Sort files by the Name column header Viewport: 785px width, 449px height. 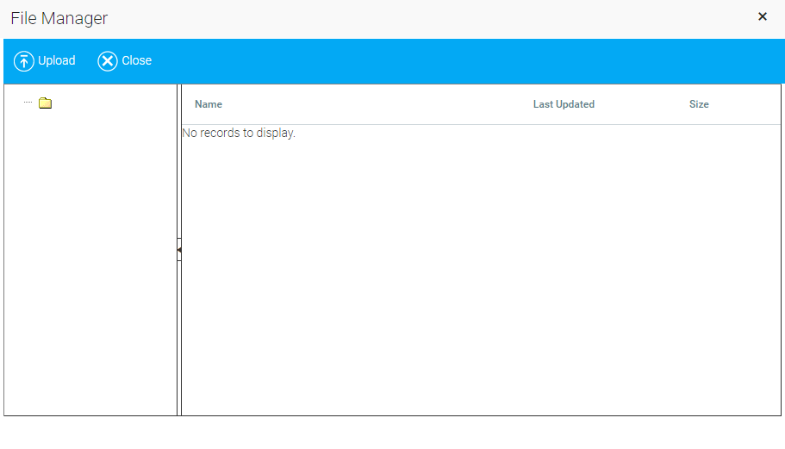click(209, 104)
